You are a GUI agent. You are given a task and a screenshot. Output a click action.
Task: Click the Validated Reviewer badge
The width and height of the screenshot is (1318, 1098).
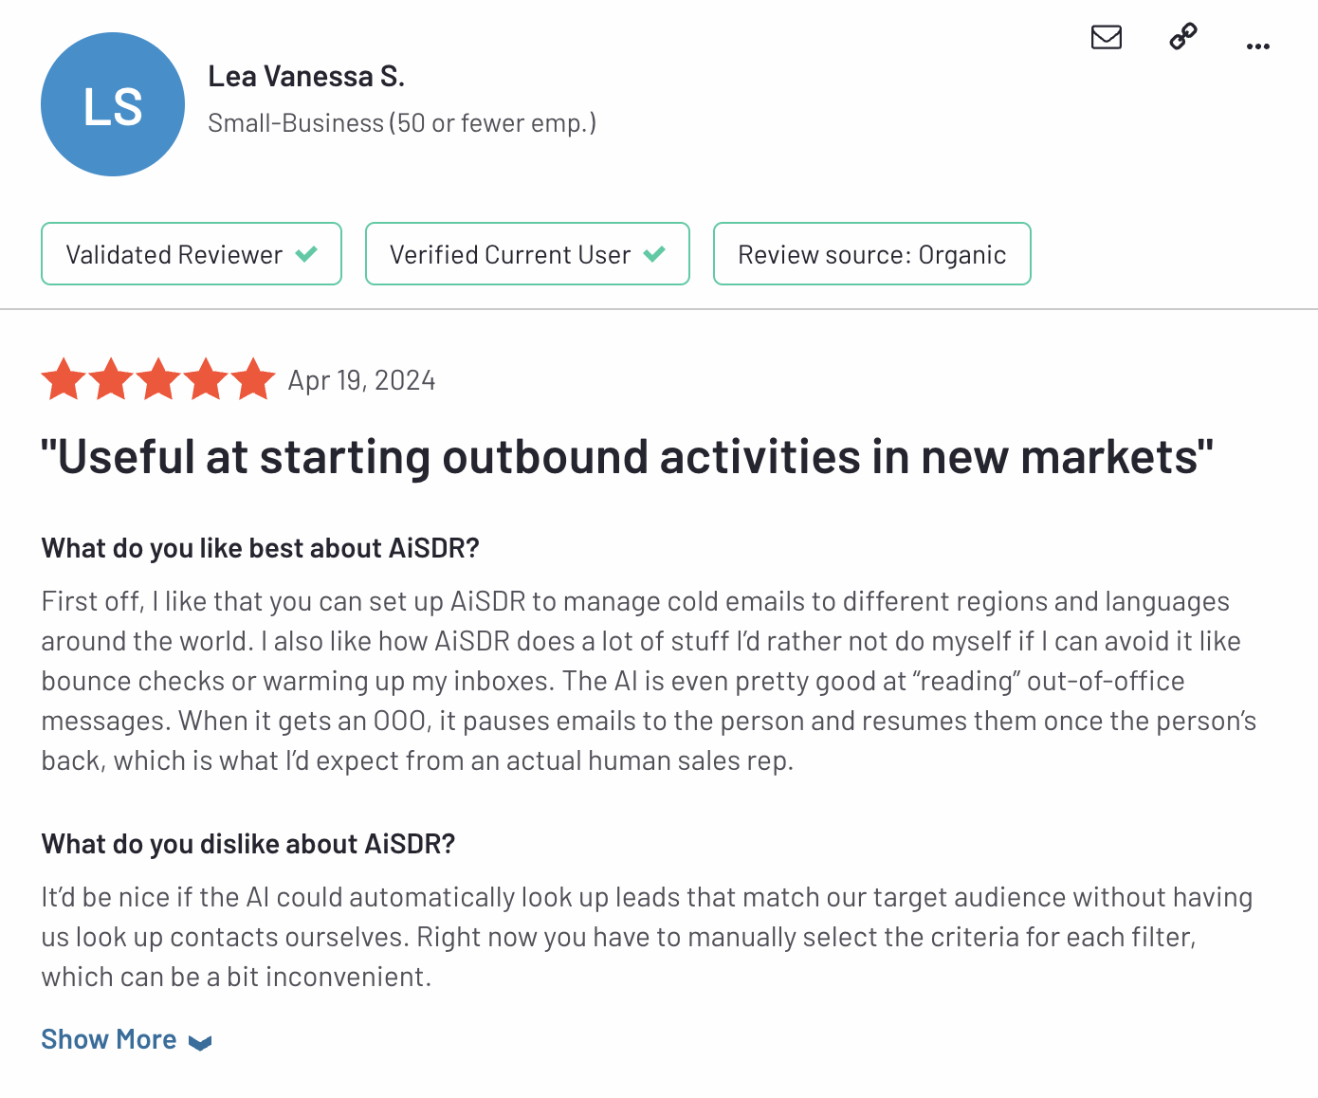point(173,254)
